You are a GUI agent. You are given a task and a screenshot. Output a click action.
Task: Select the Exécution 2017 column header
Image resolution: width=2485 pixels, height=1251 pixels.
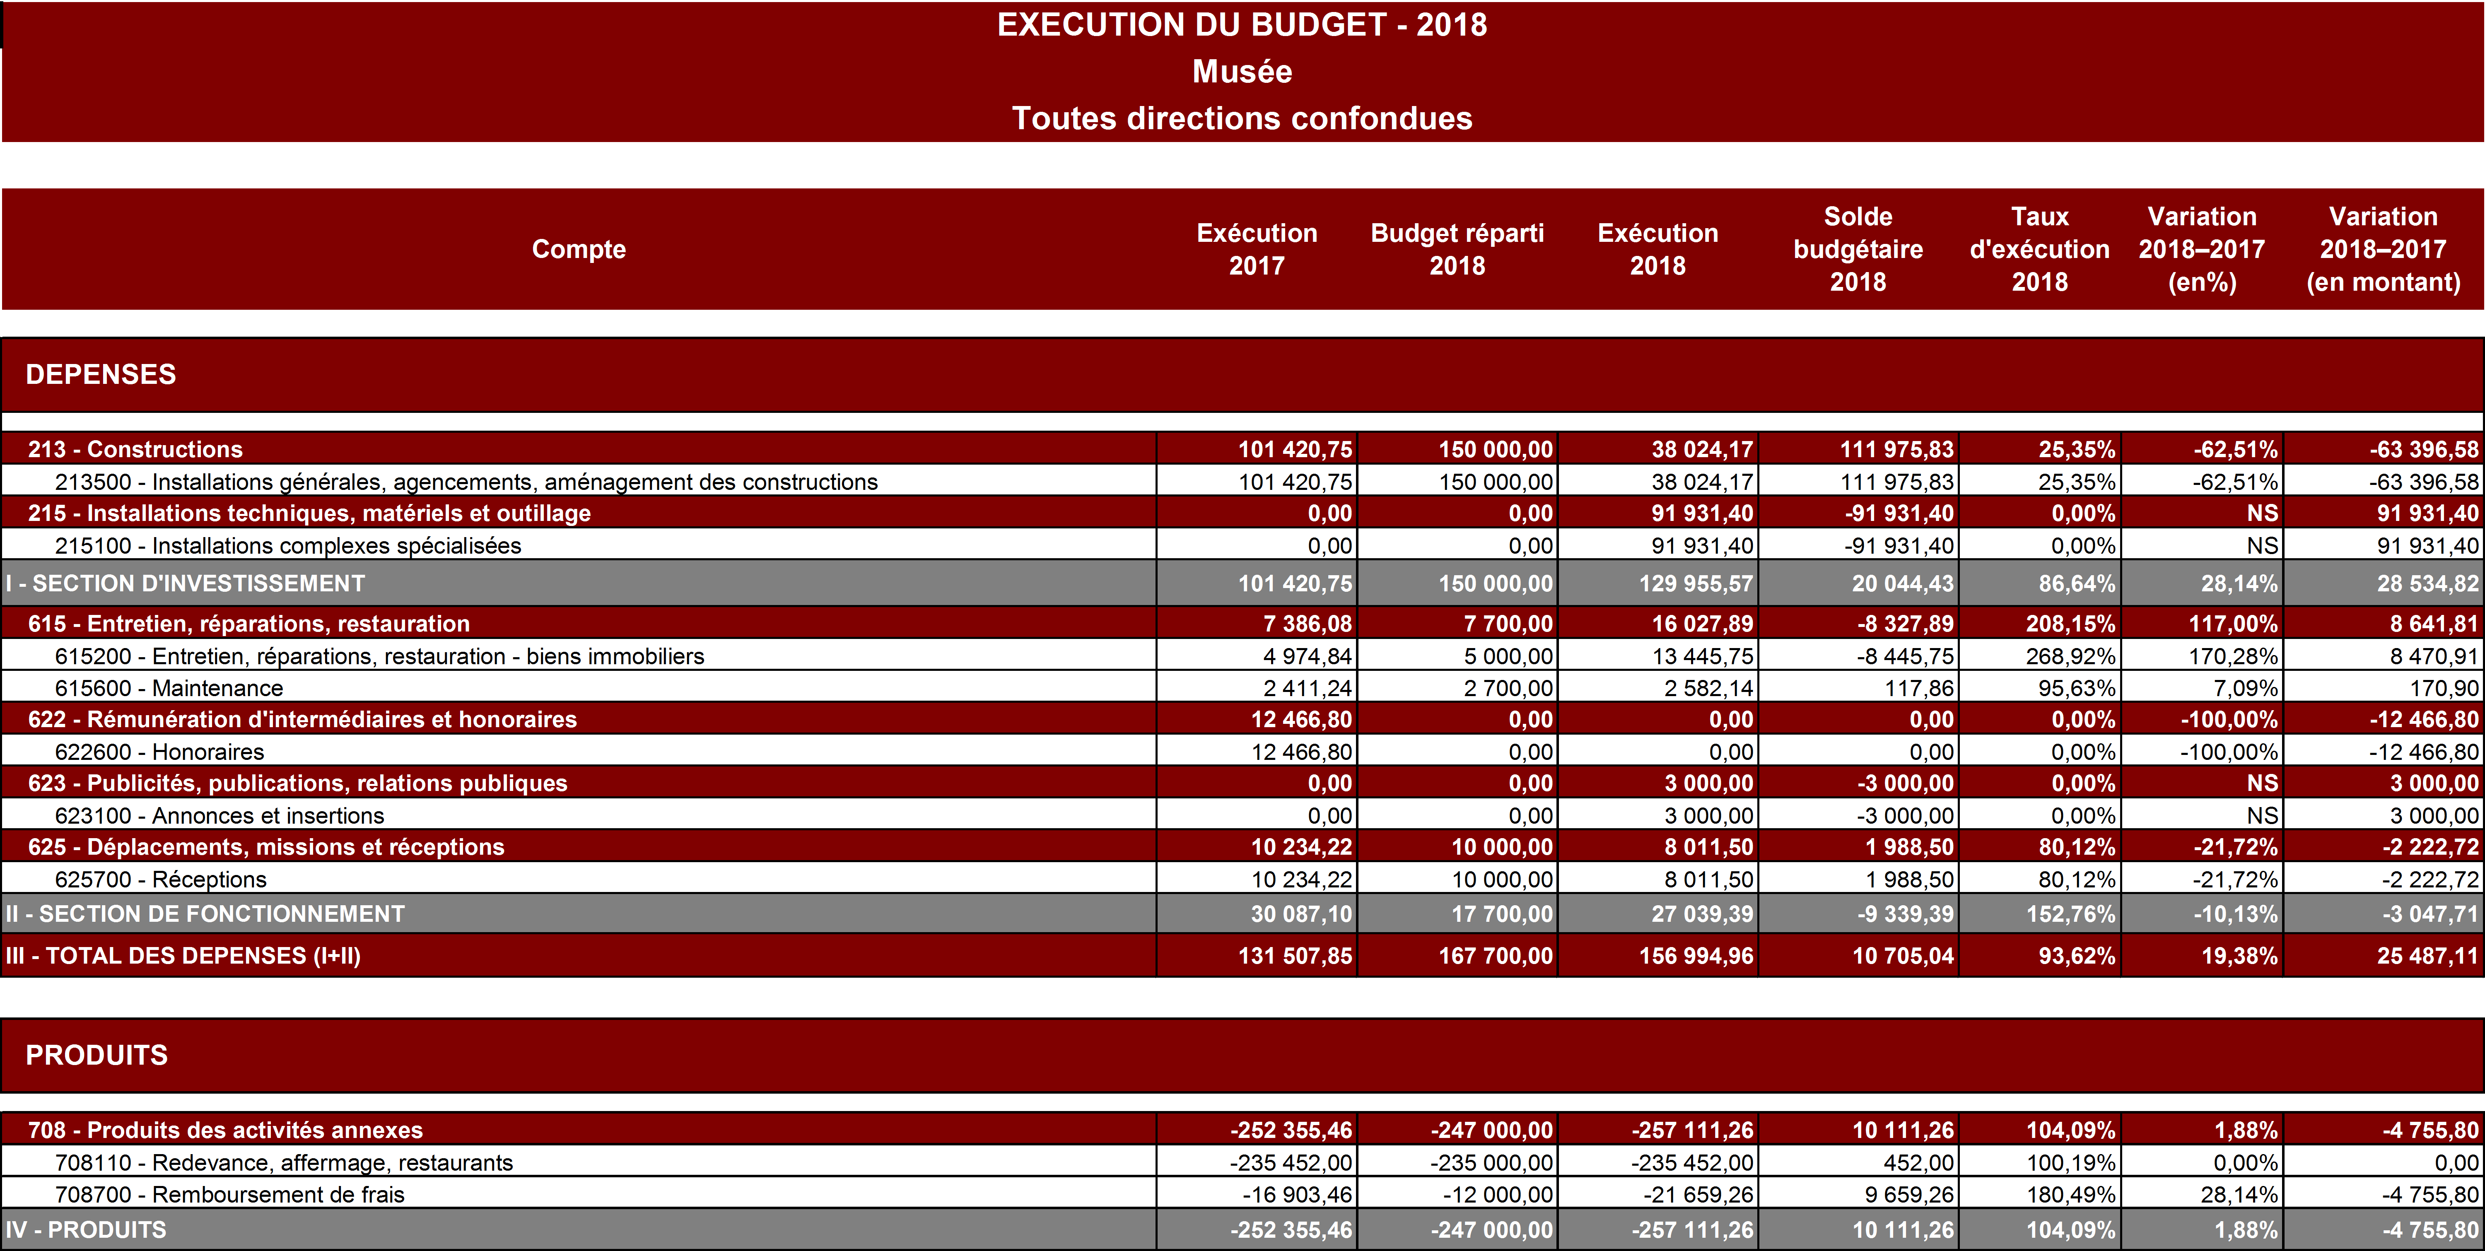point(1256,249)
